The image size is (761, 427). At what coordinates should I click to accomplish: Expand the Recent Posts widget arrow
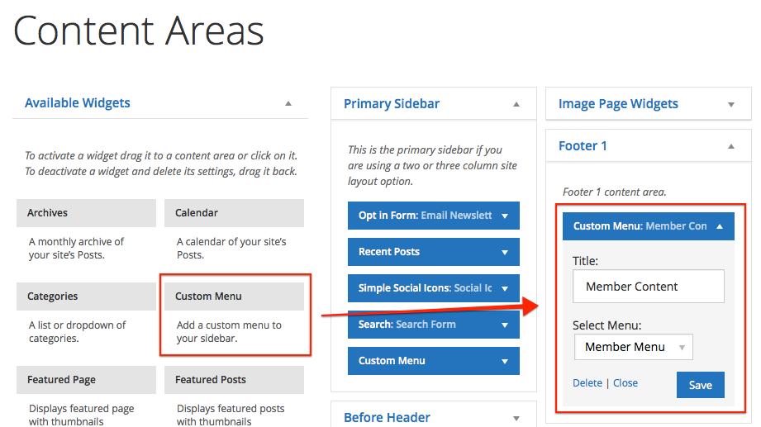[505, 253]
